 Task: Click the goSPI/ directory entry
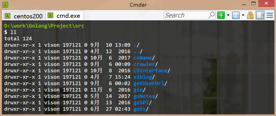coord(142,103)
